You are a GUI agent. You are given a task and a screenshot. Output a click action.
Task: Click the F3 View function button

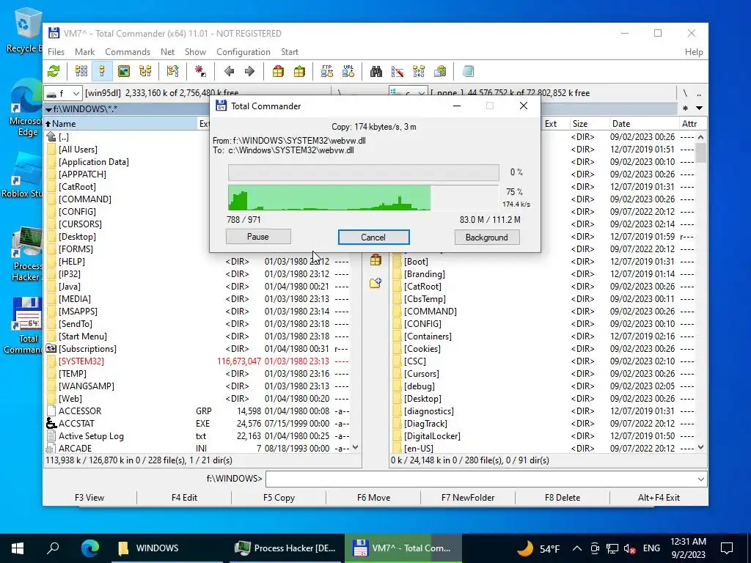[x=89, y=498]
